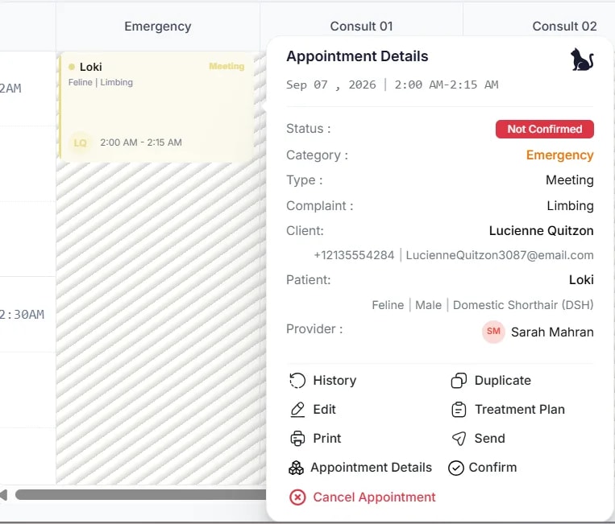Screen dimensions: 615x524
Task: Click the Male sex text in popup
Action: point(428,305)
